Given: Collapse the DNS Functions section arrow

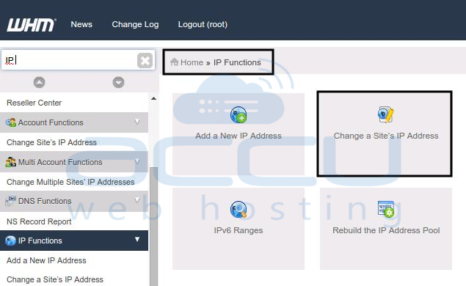Looking at the screenshot, I should [137, 199].
